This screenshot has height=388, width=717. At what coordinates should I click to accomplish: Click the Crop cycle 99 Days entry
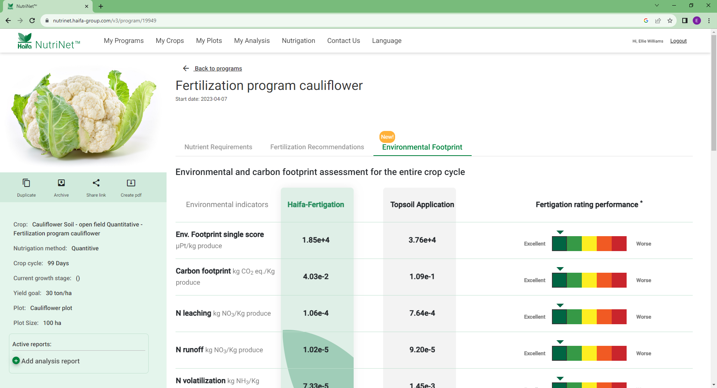click(x=41, y=263)
